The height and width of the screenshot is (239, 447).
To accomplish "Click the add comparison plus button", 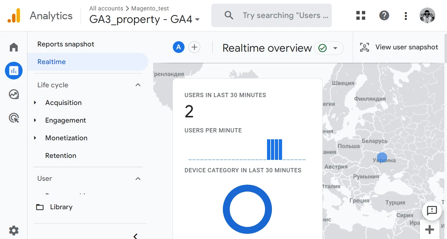I will pos(194,47).
